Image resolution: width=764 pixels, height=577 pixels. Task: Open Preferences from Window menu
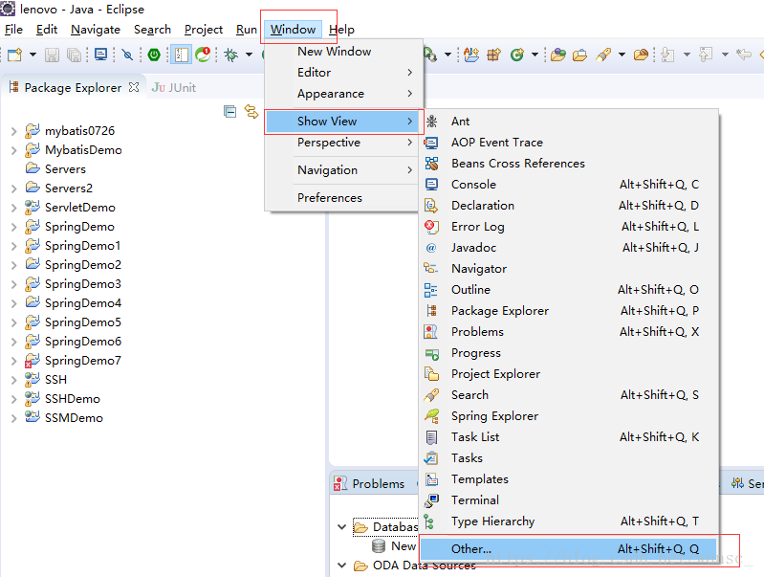click(x=343, y=198)
